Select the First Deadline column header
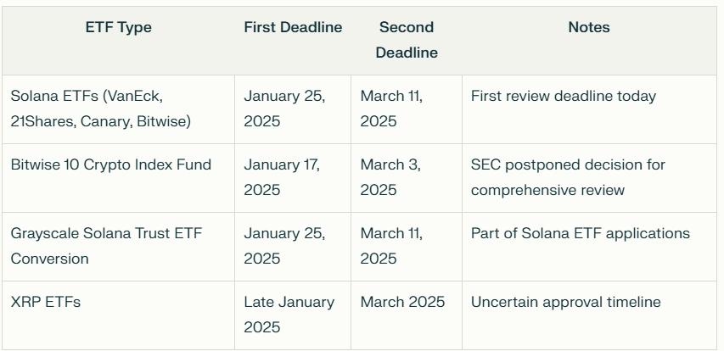Screen dimensions: 724x351 (293, 27)
